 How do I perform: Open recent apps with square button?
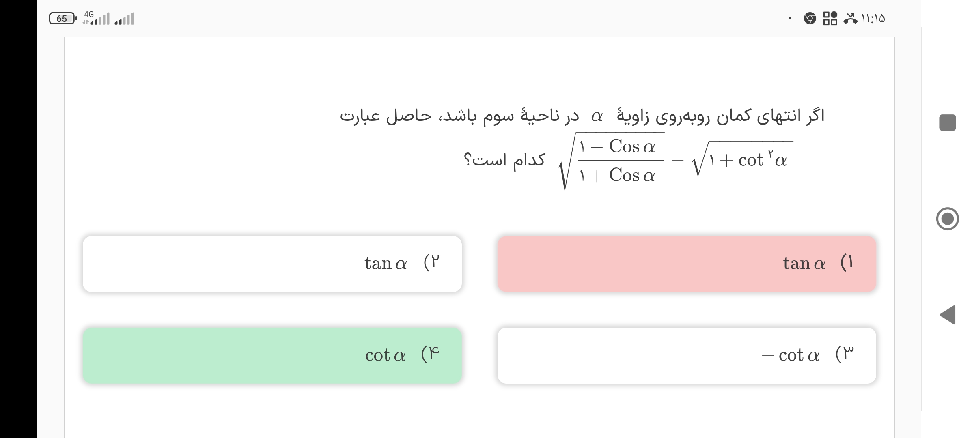click(x=948, y=123)
